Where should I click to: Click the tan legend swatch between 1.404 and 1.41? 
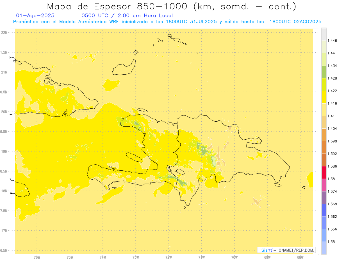[324, 122]
